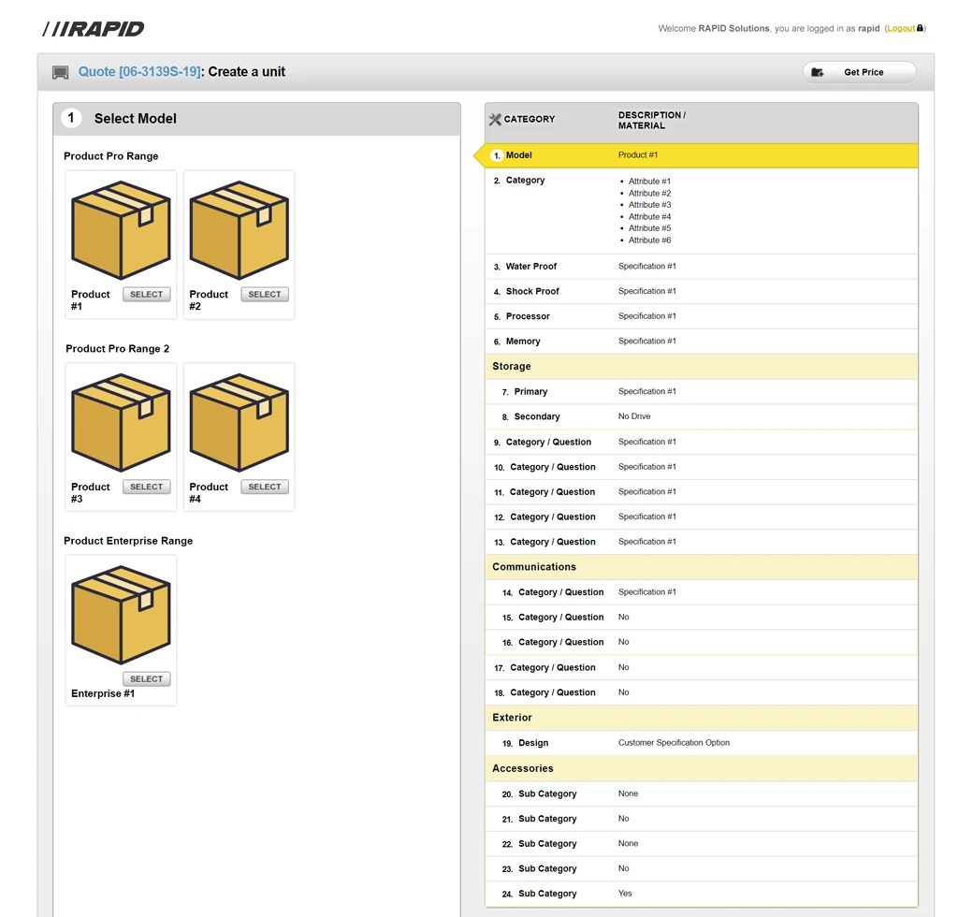This screenshot has height=917, width=958.
Task: Click the Exterior section header
Action: coord(701,718)
